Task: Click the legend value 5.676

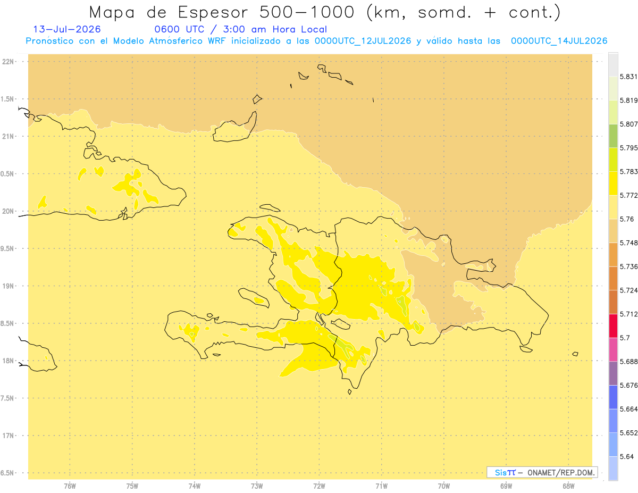Action: (628, 385)
